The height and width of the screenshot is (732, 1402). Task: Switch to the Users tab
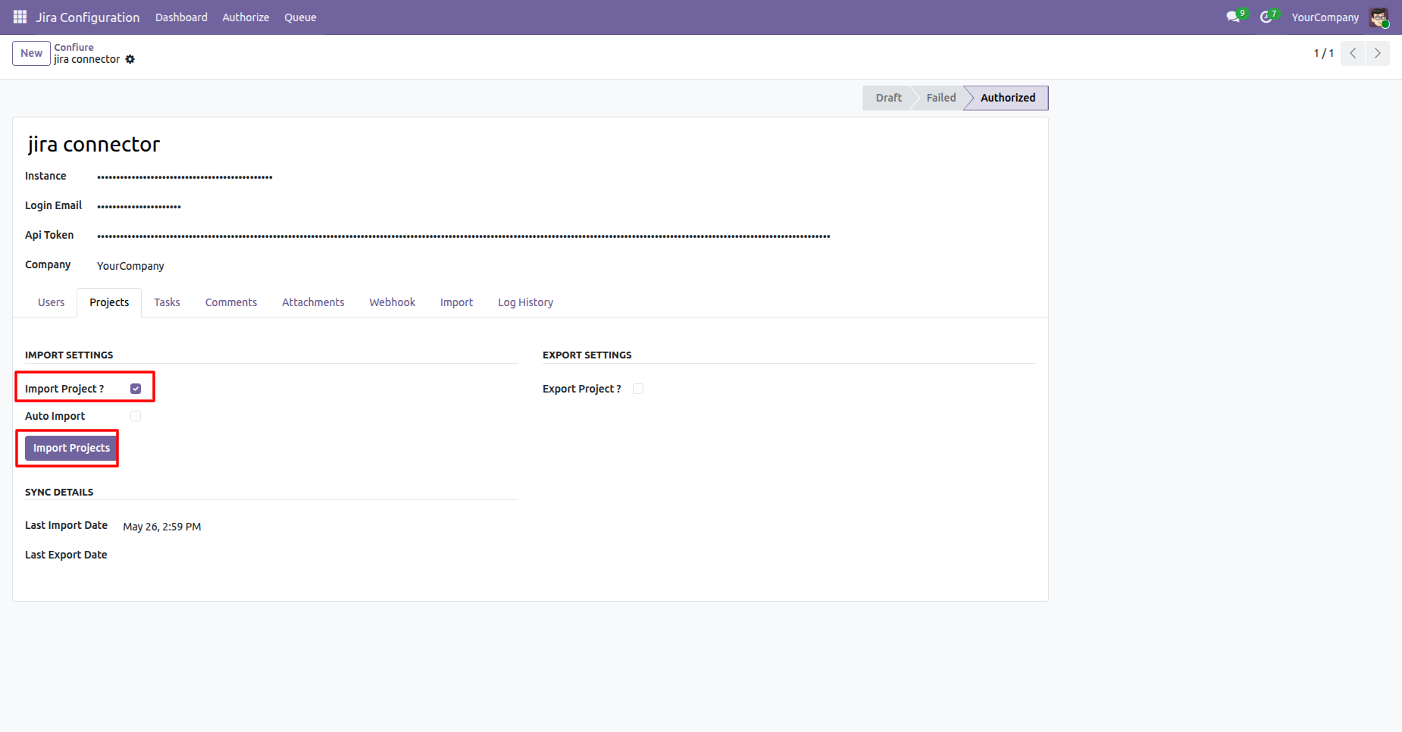[x=52, y=302]
